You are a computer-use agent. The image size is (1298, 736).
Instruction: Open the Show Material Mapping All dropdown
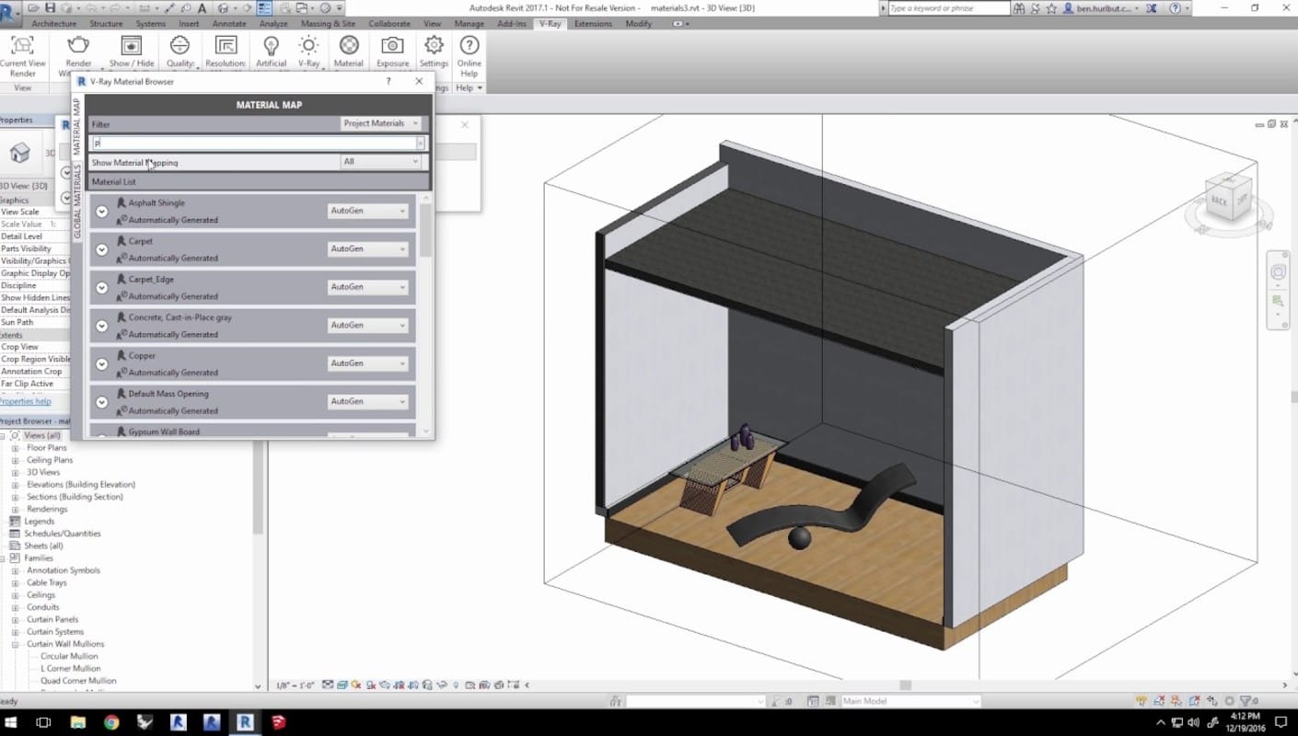381,162
